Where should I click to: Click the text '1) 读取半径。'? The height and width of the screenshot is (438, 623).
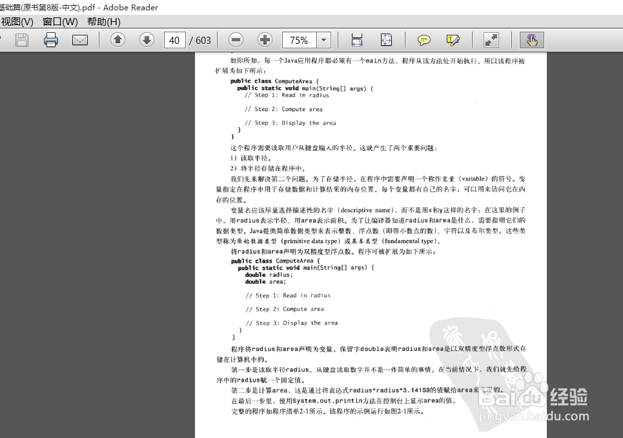tap(251, 158)
